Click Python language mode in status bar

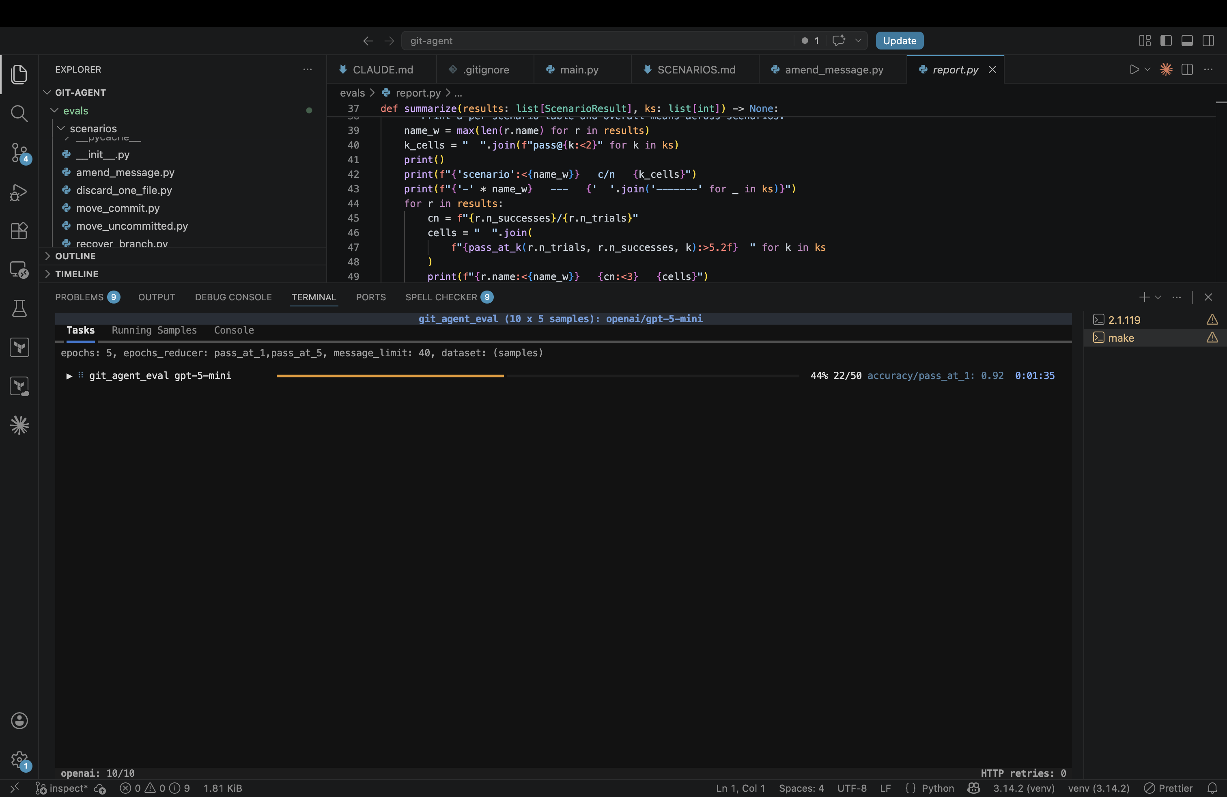[x=937, y=788]
